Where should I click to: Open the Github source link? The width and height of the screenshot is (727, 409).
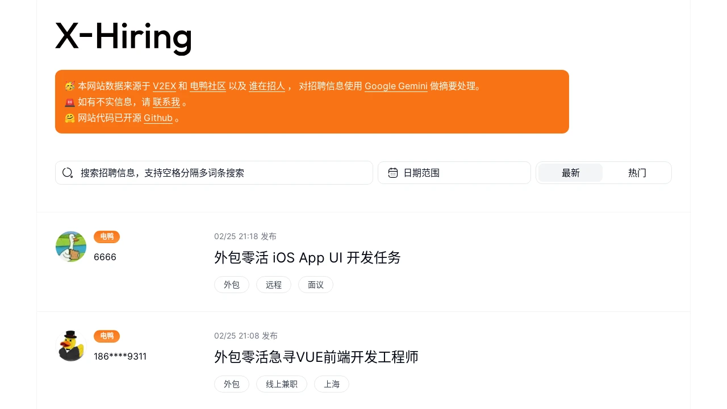click(x=158, y=118)
